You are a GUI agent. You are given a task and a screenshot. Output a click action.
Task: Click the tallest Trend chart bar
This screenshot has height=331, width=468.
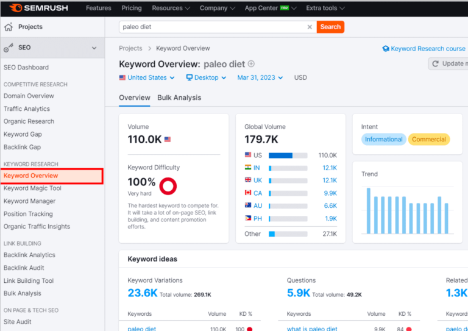point(369,211)
